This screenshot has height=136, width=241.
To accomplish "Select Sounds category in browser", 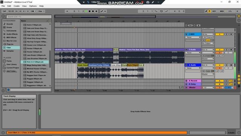I will click(x=9, y=24).
